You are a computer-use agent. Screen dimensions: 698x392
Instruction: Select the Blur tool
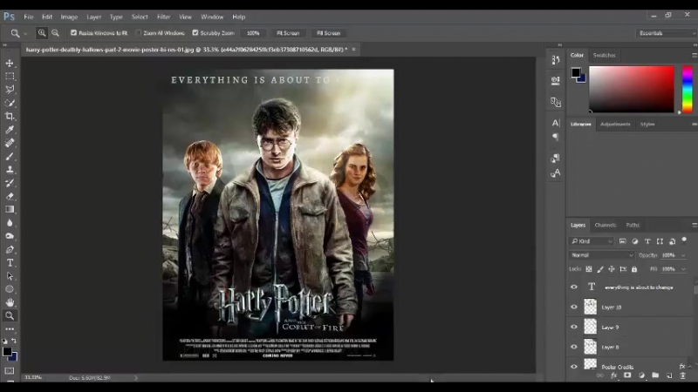[10, 223]
